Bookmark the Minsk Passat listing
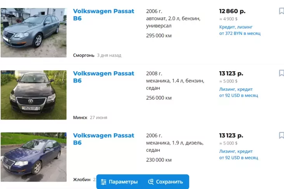 [x=281, y=73]
